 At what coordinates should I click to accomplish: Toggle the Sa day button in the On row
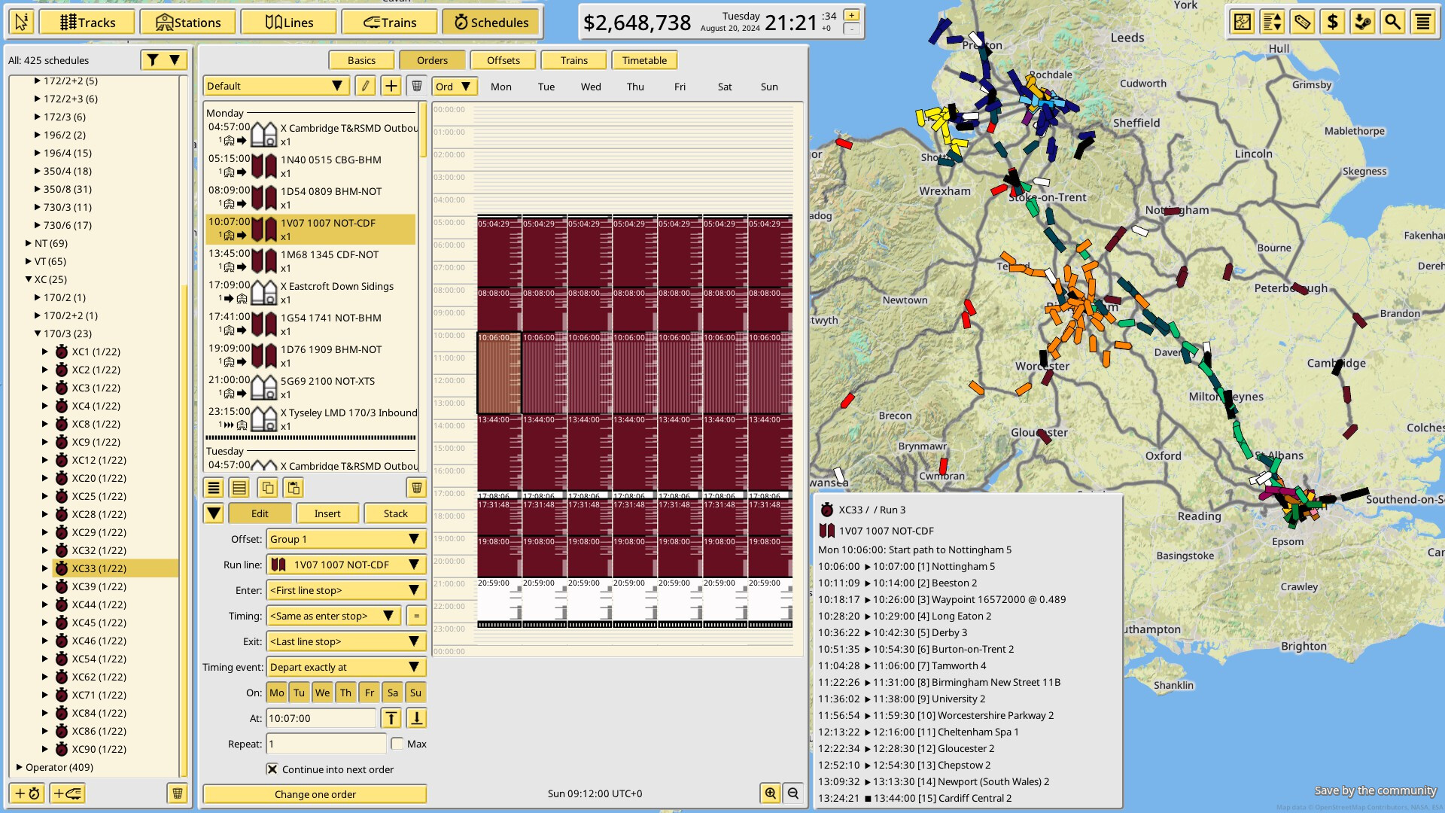392,693
